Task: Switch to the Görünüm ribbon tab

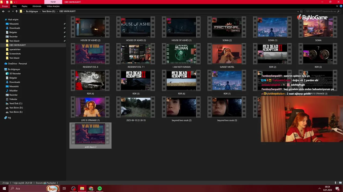Action: point(37,6)
